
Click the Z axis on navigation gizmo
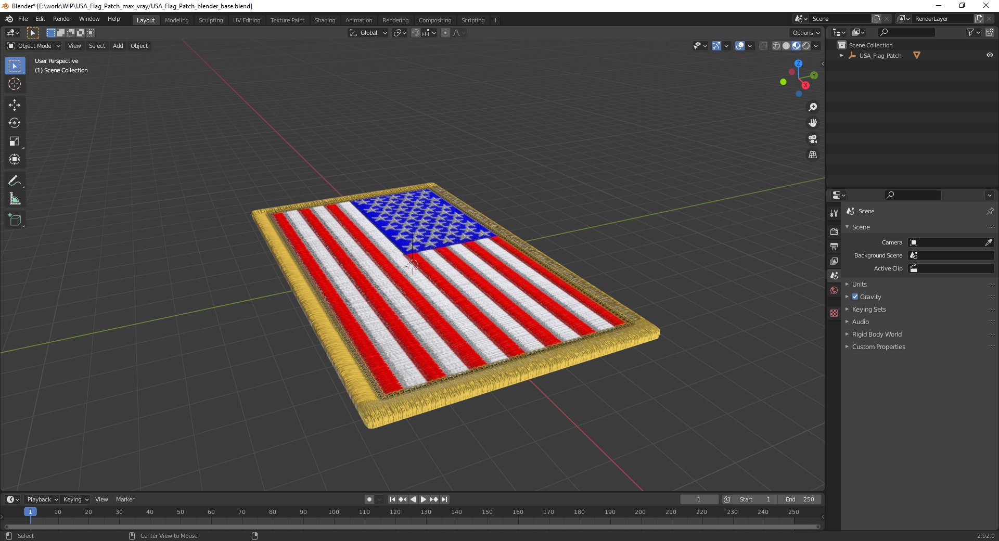coord(798,63)
